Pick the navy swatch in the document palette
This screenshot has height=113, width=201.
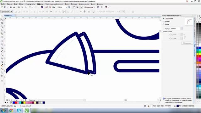[44, 103]
